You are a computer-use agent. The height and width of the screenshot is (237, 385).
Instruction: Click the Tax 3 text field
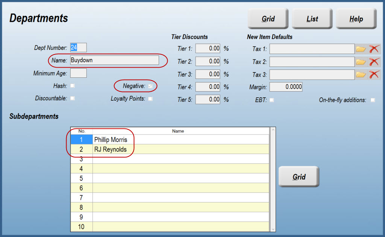click(312, 75)
